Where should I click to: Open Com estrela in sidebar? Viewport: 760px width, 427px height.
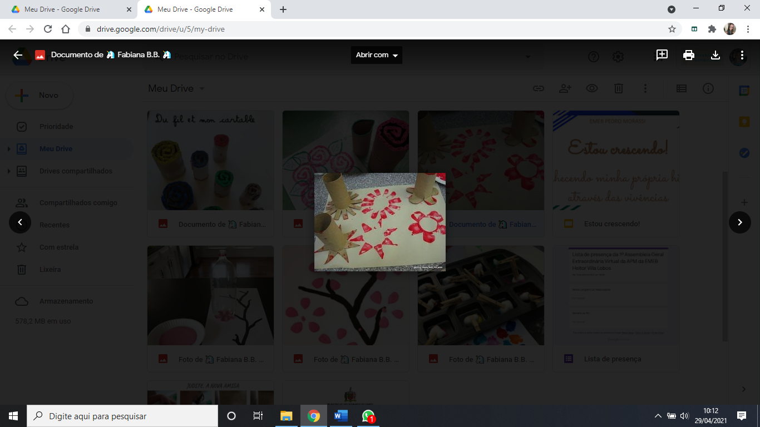(59, 247)
